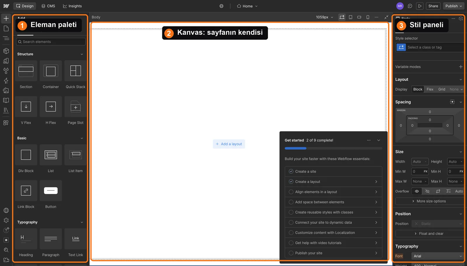Switch to the Design tab
The width and height of the screenshot is (467, 266).
[x=25, y=6]
